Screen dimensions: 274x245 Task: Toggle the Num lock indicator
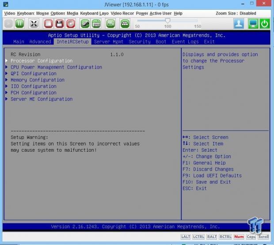pyautogui.click(x=239, y=237)
